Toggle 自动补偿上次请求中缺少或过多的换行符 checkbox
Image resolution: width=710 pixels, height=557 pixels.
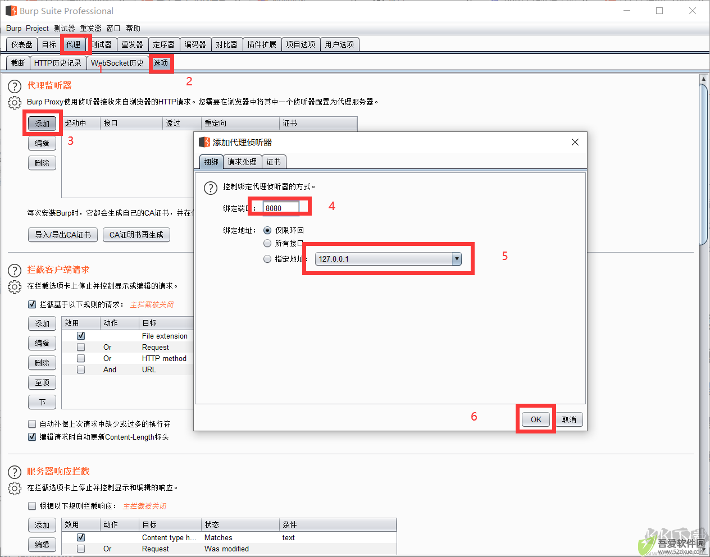click(x=32, y=424)
